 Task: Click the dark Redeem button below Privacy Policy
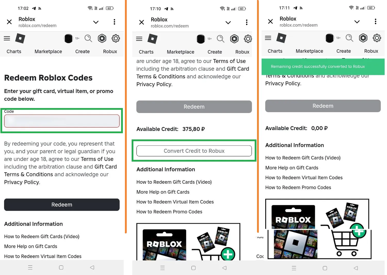[x=62, y=205]
